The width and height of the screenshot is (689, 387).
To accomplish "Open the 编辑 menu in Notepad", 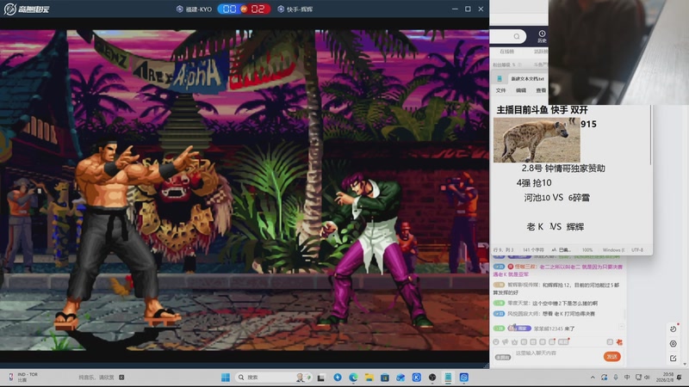I will click(521, 90).
